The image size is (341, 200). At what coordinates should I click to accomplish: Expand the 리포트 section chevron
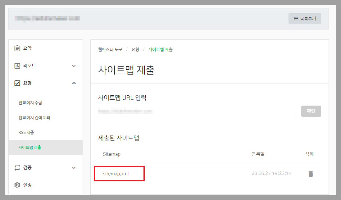(x=74, y=66)
